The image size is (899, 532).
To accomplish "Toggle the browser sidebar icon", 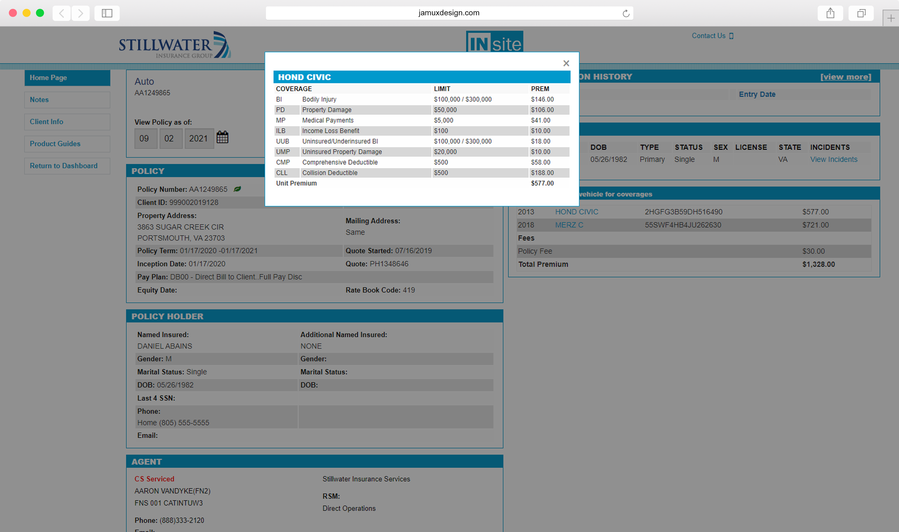I will tap(107, 13).
